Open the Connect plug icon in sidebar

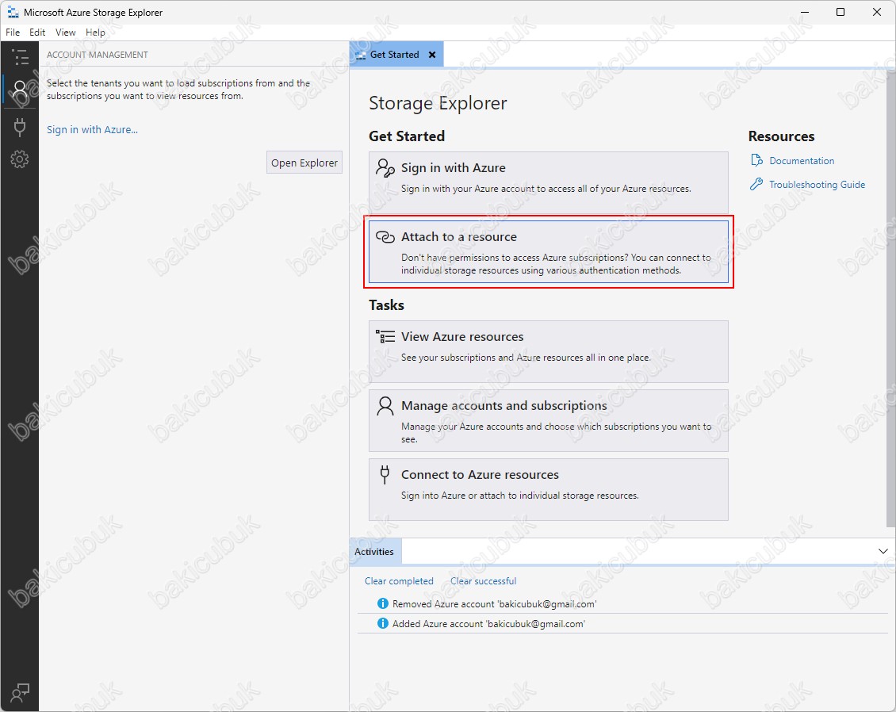pyautogui.click(x=20, y=126)
